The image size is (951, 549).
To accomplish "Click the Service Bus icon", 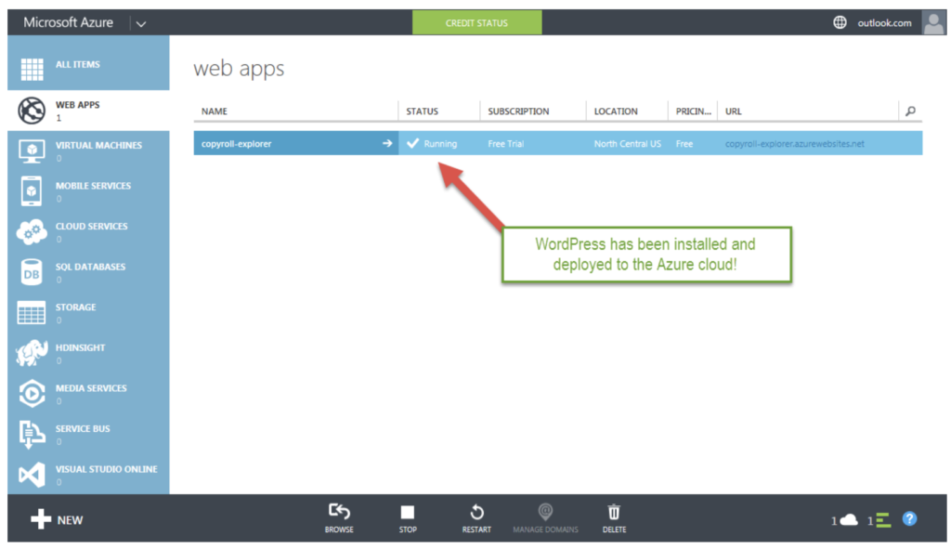I will coord(32,435).
